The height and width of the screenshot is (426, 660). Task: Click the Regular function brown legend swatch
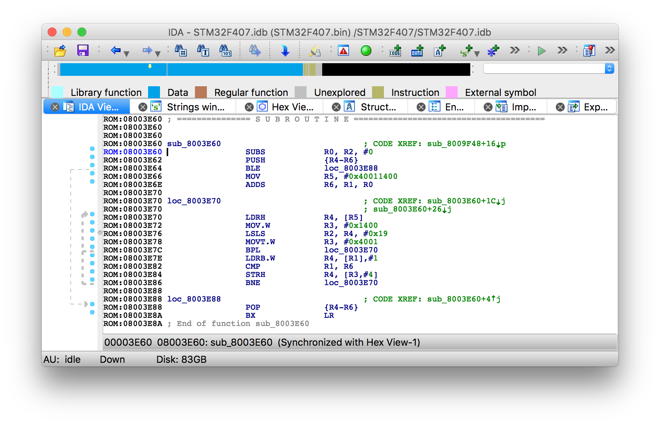[x=201, y=92]
